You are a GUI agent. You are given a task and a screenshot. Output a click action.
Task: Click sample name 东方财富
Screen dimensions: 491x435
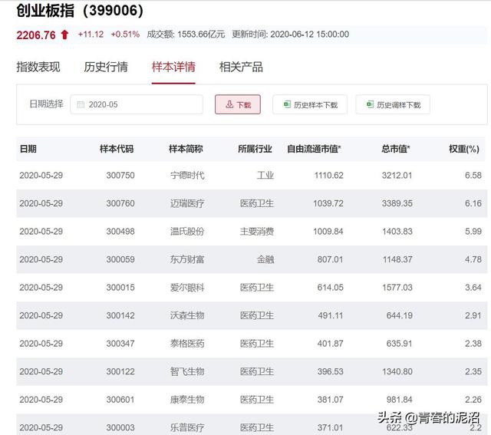click(187, 259)
